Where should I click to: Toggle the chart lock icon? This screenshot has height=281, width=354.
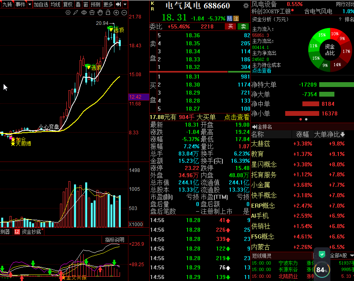pyautogui.click(x=108, y=13)
